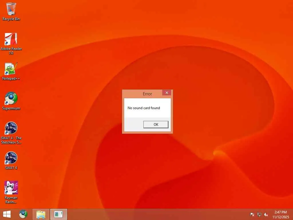This screenshot has height=220, width=293.
Task: Click the muted volume tray icon
Action: pos(266,215)
